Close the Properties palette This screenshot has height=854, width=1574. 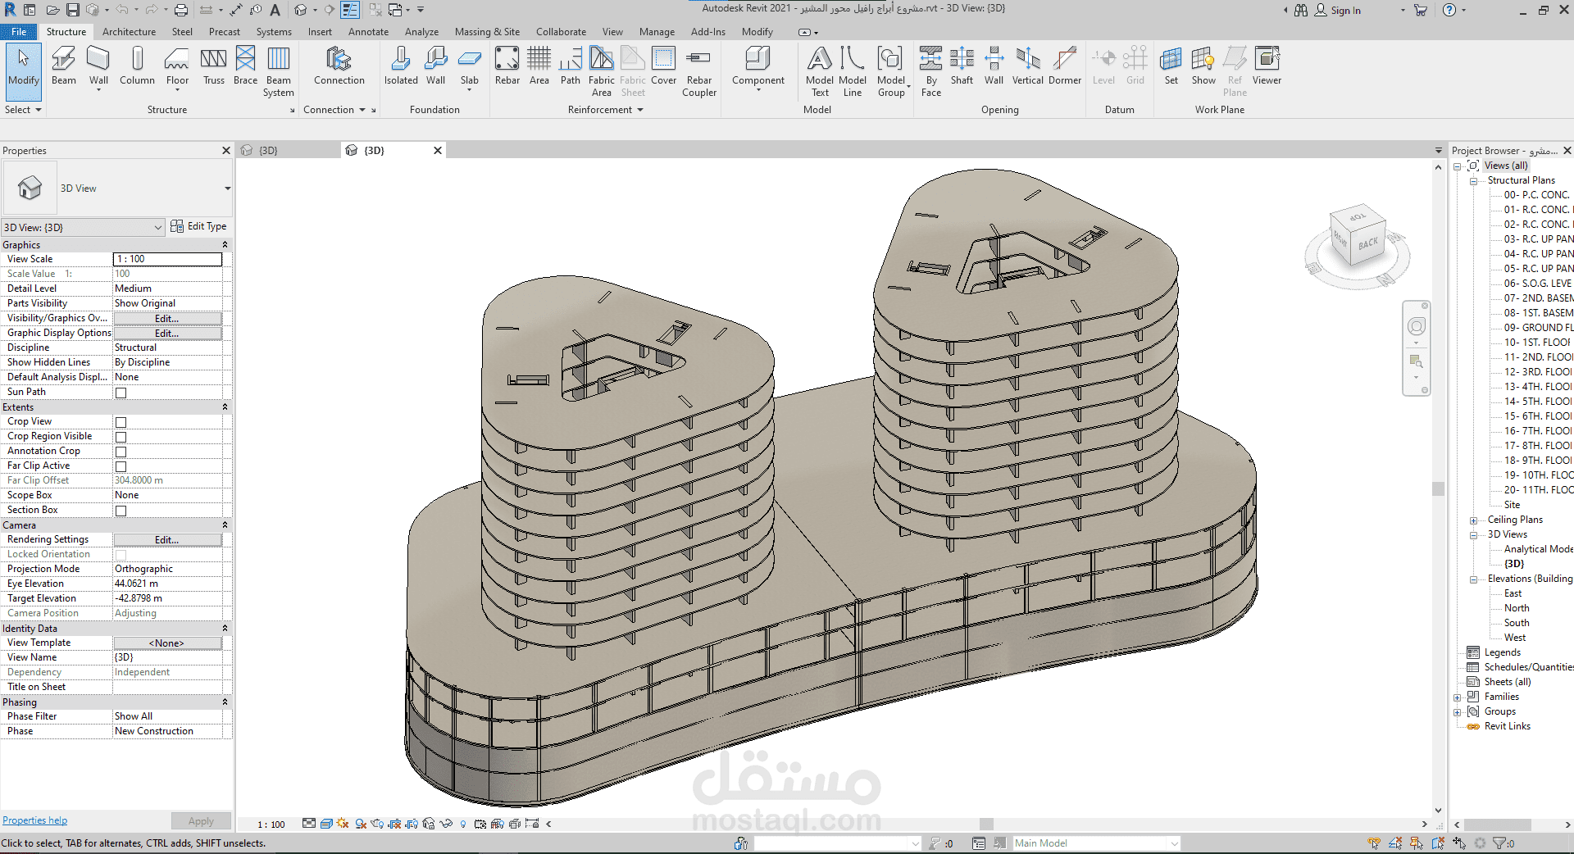pyautogui.click(x=226, y=151)
